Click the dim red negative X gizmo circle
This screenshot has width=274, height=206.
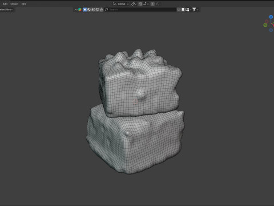[x=267, y=21]
